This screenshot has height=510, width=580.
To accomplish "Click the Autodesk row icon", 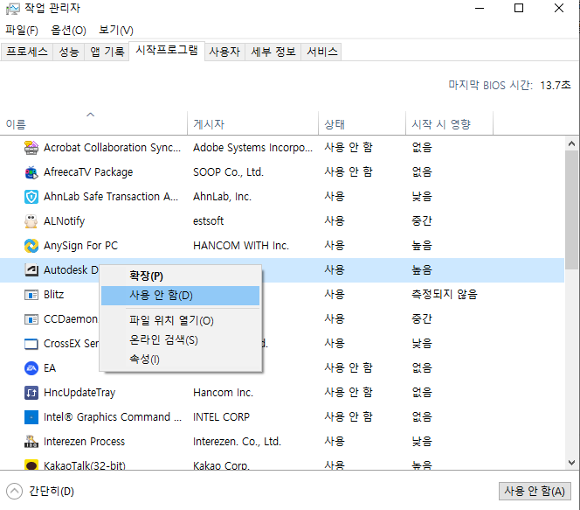I will tap(31, 270).
